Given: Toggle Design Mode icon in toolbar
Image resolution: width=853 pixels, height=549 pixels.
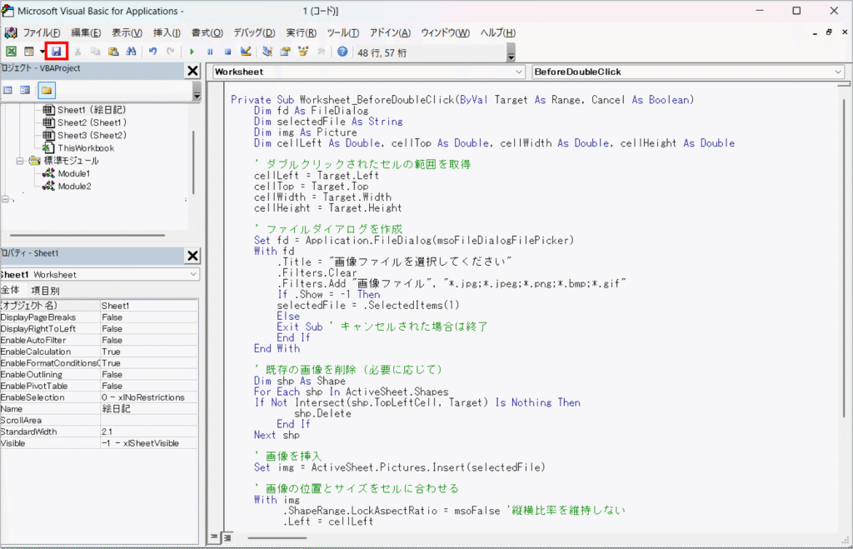Looking at the screenshot, I should click(x=246, y=52).
